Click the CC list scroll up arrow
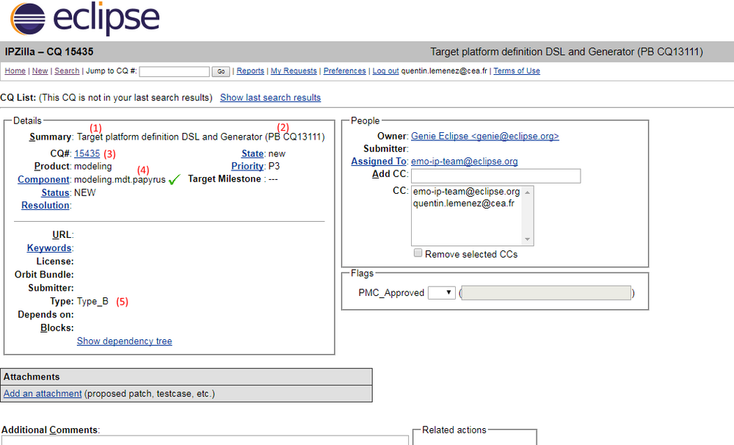734x445 pixels. (x=528, y=192)
